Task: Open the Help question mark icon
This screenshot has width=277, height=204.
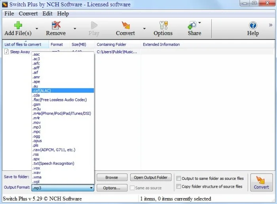Action: [x=253, y=25]
